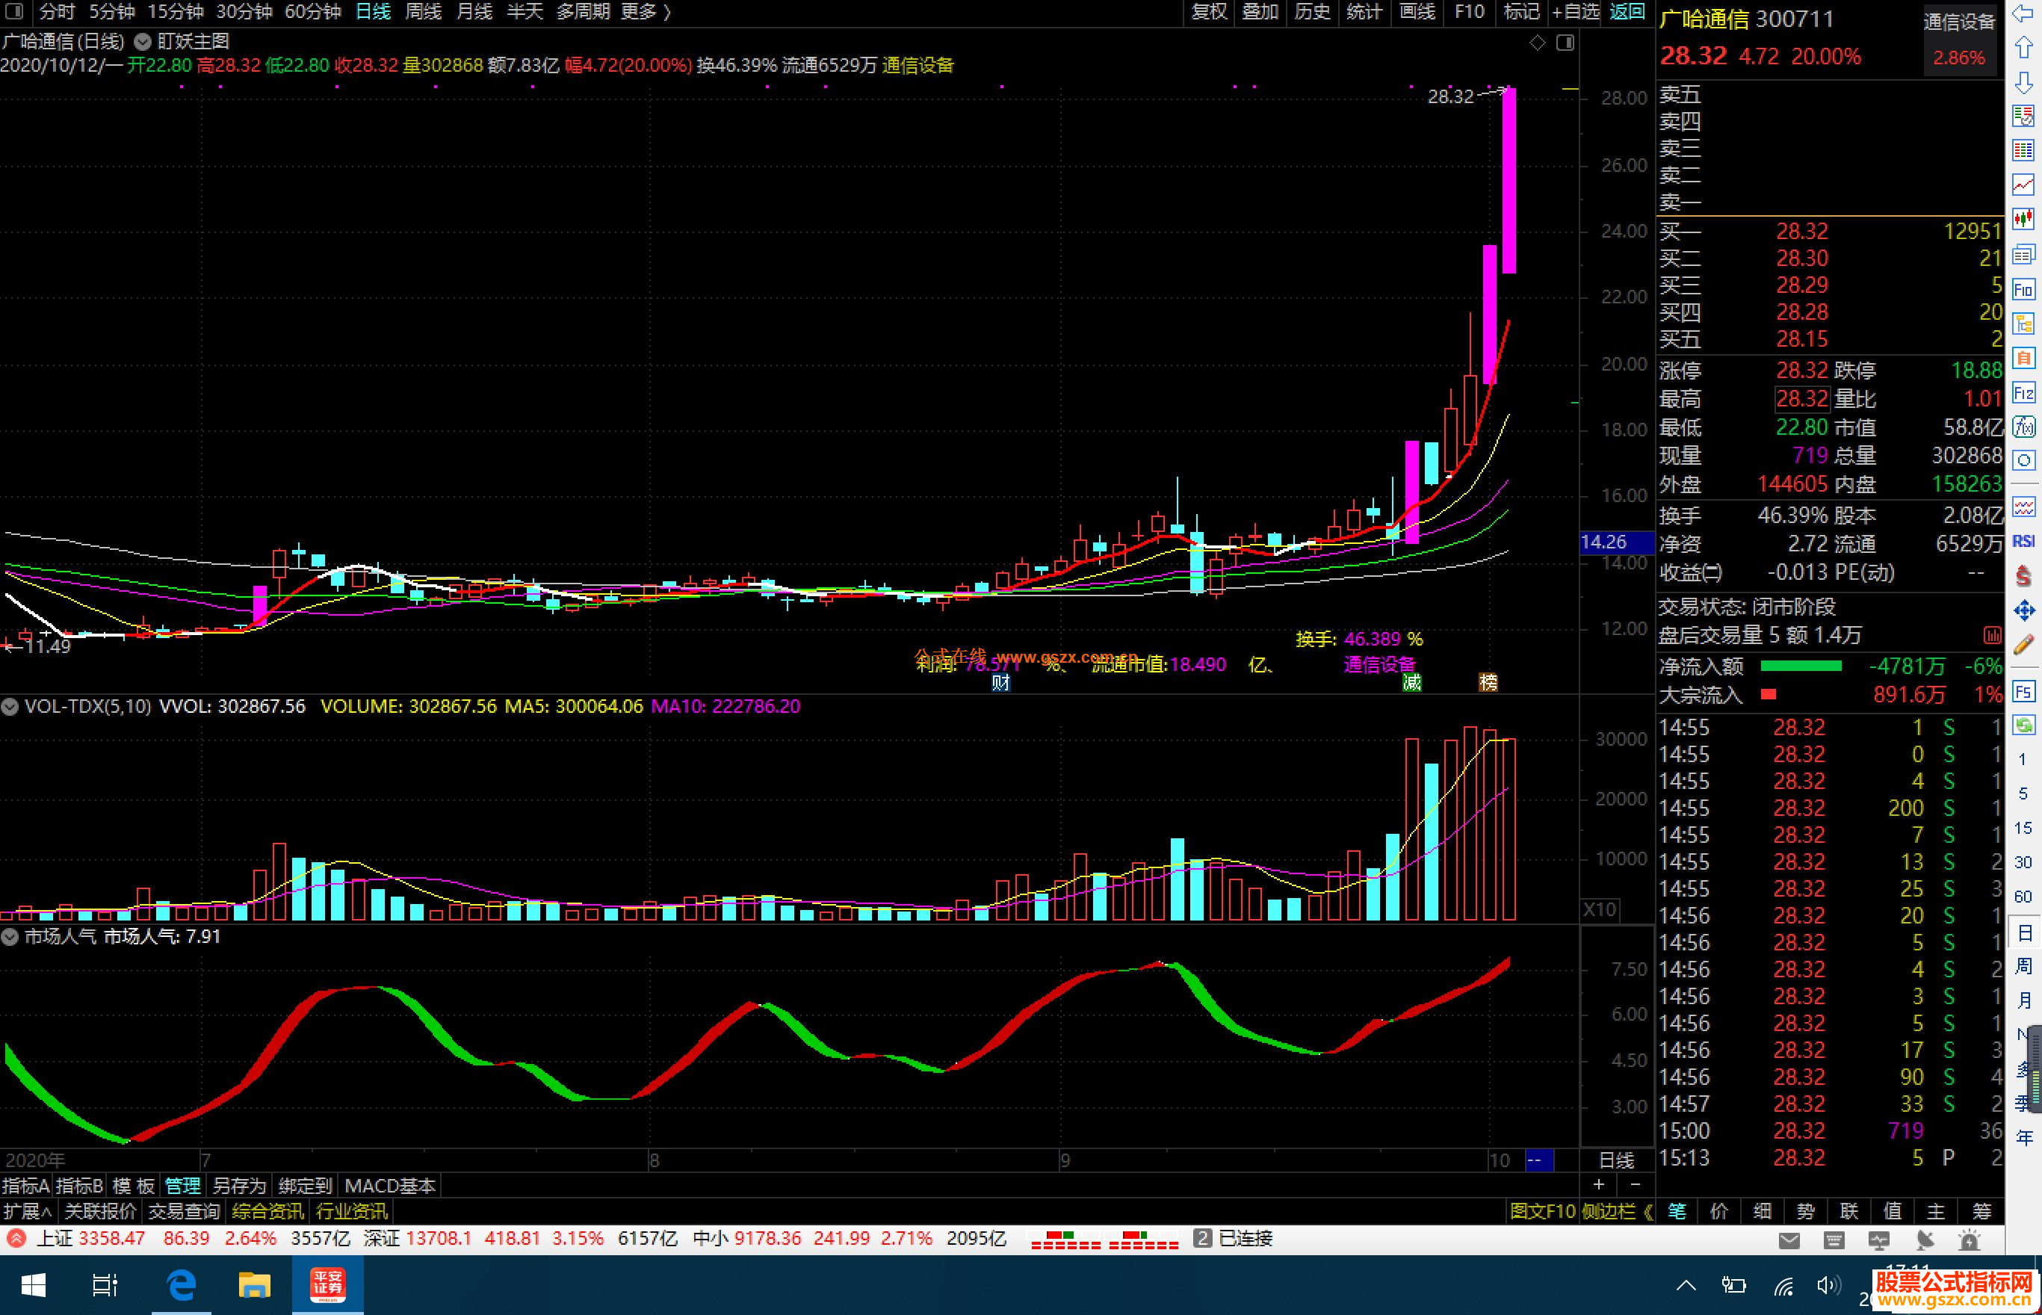Click the F12 sidebar icon
This screenshot has height=1315, width=2042.
coord(2023,393)
